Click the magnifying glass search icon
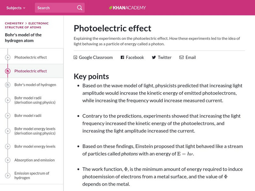The width and height of the screenshot is (255, 191). point(80,8)
